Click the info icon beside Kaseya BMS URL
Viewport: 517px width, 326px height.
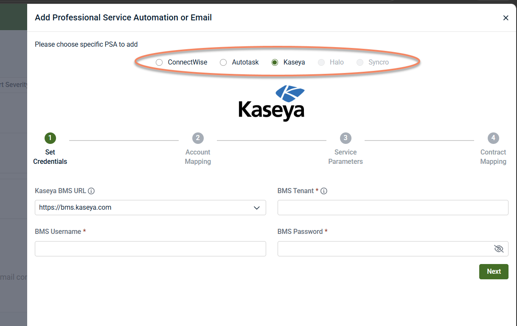click(x=91, y=191)
